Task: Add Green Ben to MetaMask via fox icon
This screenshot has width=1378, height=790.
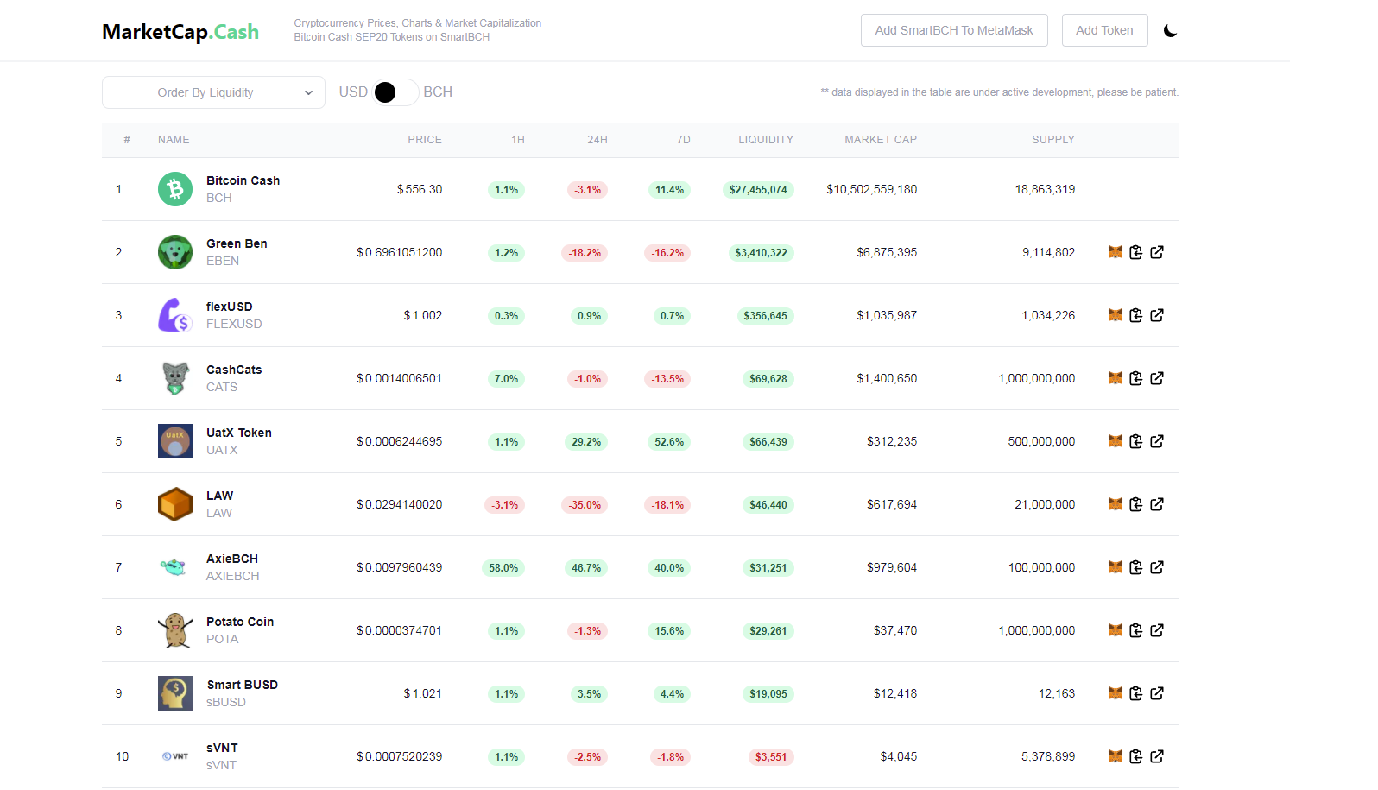Action: pyautogui.click(x=1116, y=252)
